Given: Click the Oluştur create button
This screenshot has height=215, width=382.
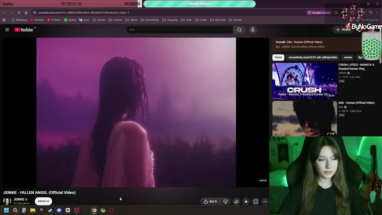Looking at the screenshot, I should click(x=344, y=30).
